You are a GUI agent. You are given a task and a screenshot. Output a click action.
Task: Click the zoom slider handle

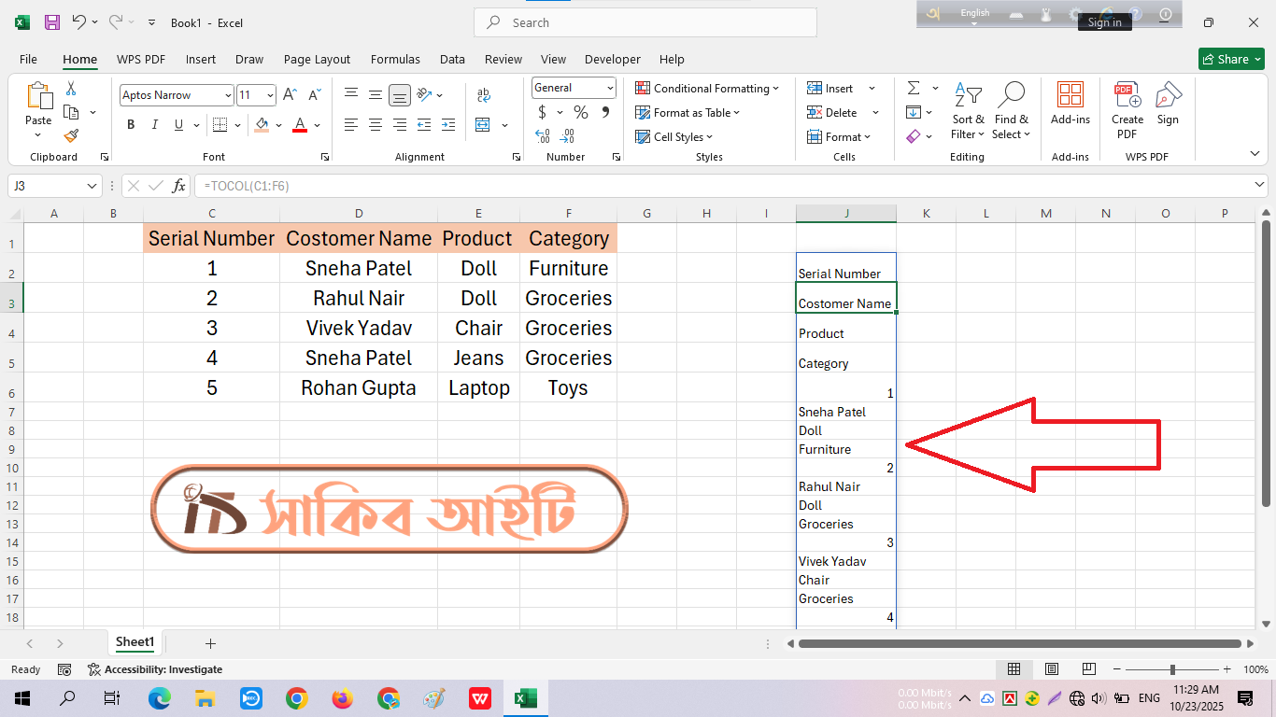pos(1172,669)
